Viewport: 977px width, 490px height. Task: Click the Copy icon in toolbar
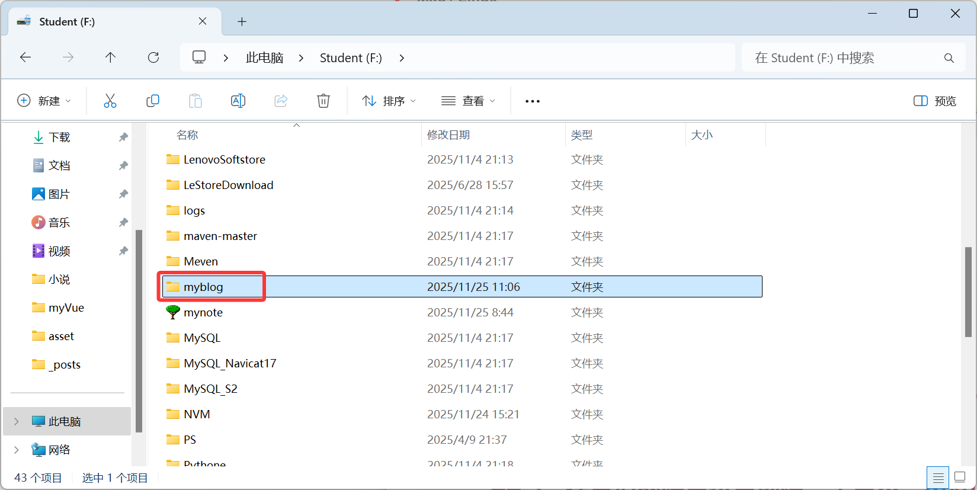(x=153, y=101)
